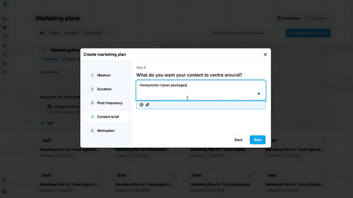Click the Back button
The height and width of the screenshot is (198, 353).
click(239, 140)
